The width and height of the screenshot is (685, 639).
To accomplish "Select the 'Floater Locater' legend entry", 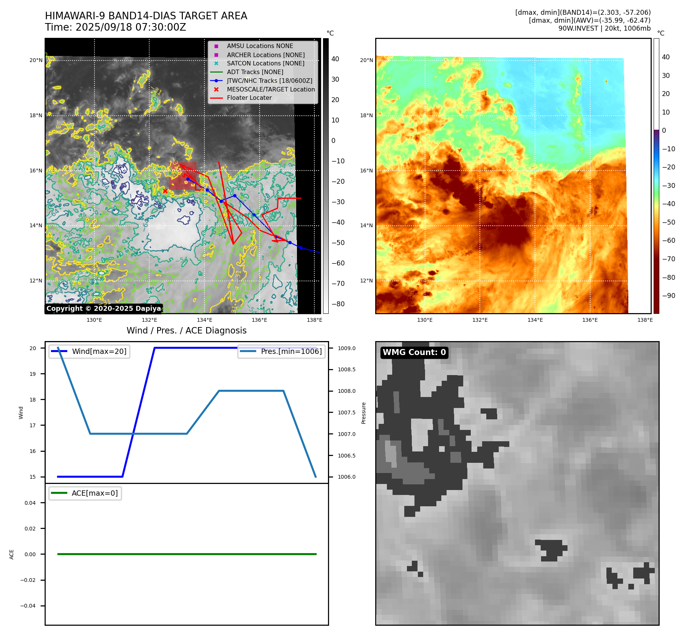I will pyautogui.click(x=249, y=98).
